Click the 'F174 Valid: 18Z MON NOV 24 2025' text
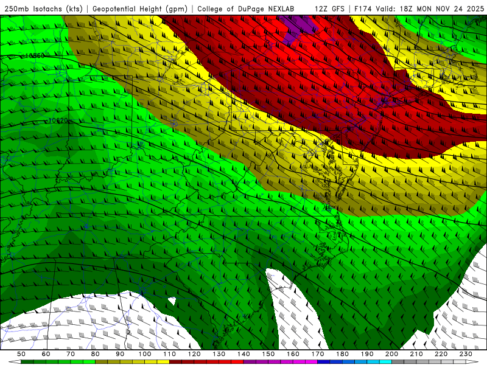Image resolution: width=487 pixels, height=365 pixels. [x=419, y=9]
